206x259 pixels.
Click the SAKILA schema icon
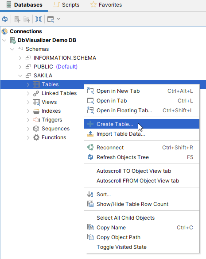click(x=28, y=76)
